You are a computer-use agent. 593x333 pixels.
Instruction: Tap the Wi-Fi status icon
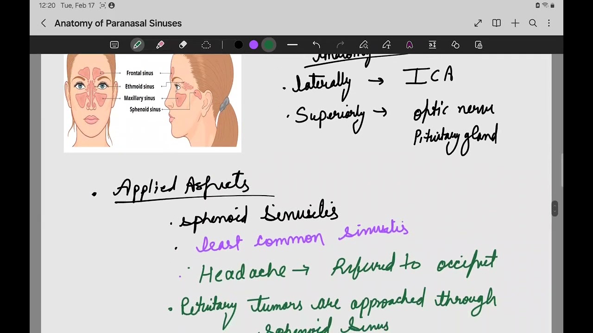coord(545,6)
